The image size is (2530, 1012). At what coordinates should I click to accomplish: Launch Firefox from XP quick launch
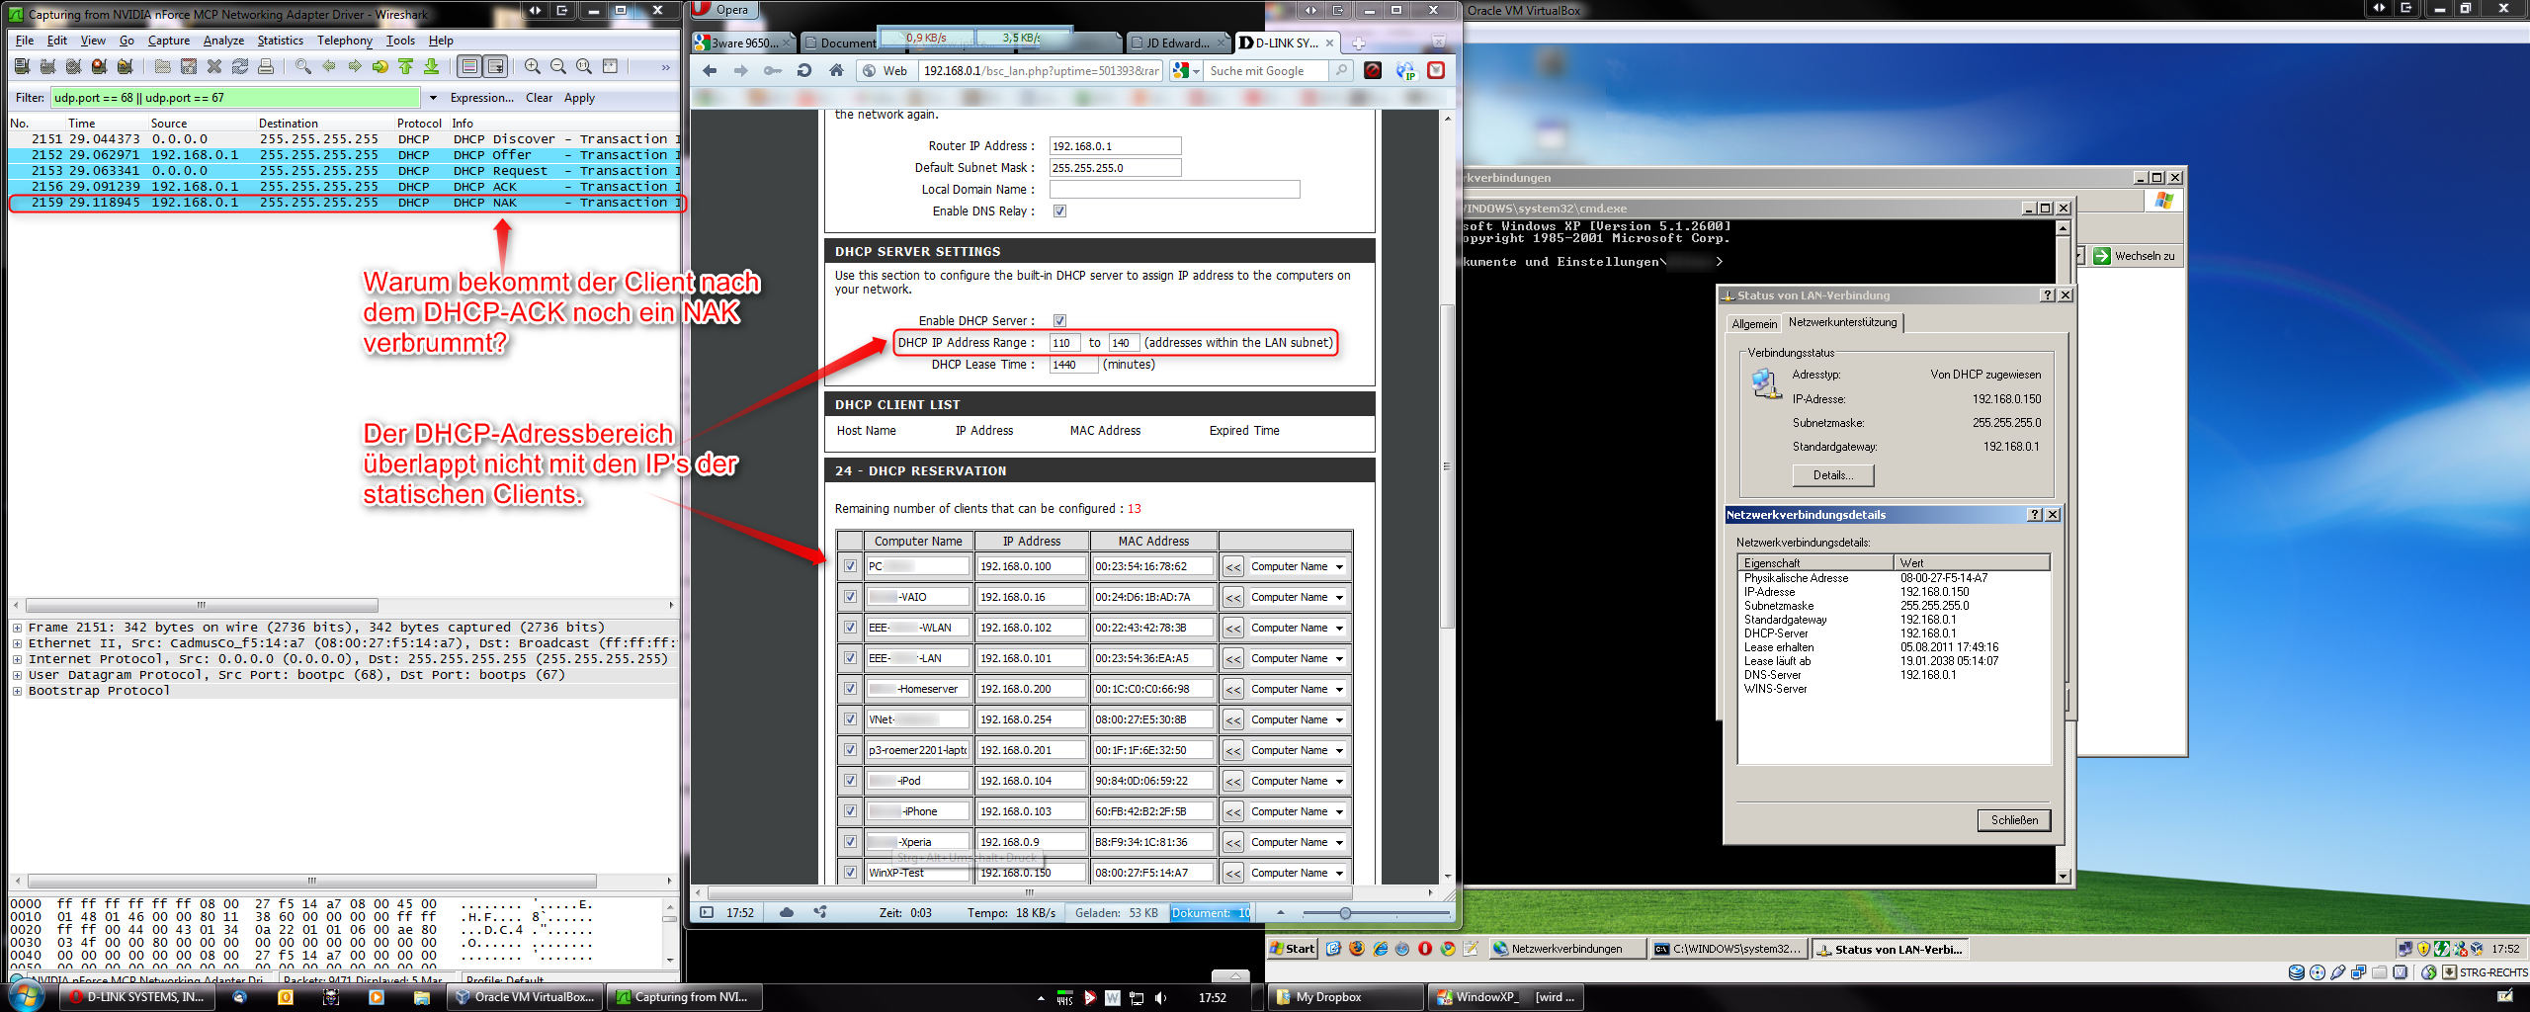[x=1357, y=948]
